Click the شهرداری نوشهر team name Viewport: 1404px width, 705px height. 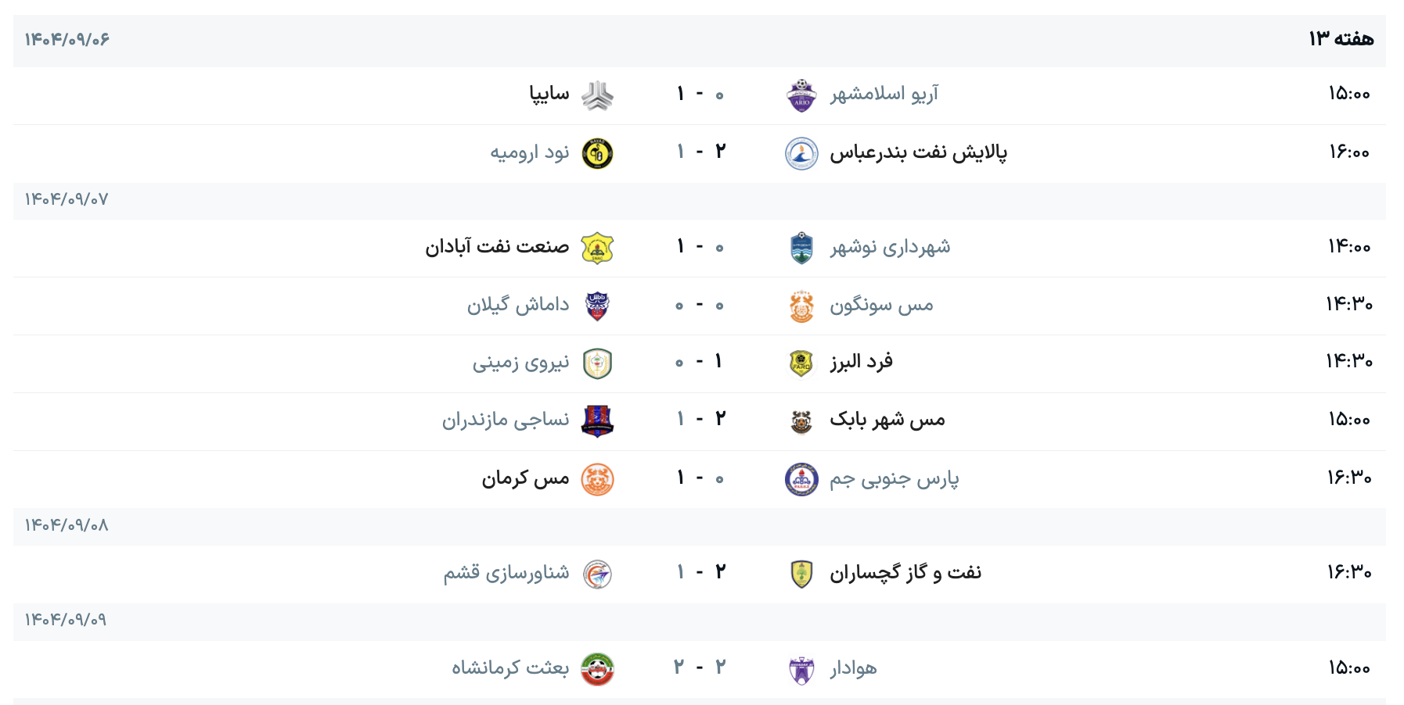[890, 248]
